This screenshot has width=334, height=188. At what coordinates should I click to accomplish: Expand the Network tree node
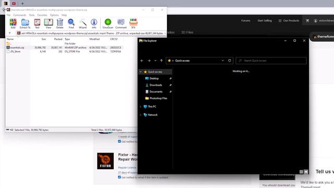tap(140, 115)
